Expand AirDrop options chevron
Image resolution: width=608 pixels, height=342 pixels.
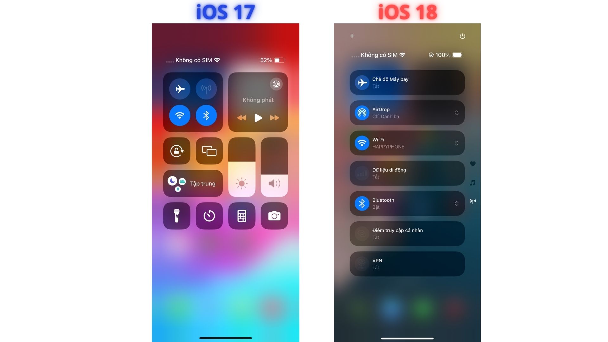pyautogui.click(x=456, y=113)
